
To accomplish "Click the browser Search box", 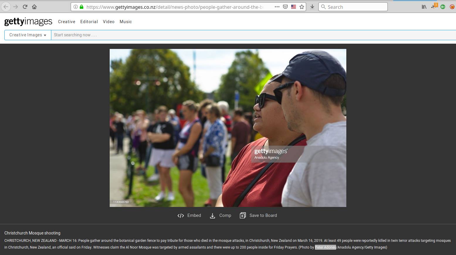I will click(x=353, y=7).
